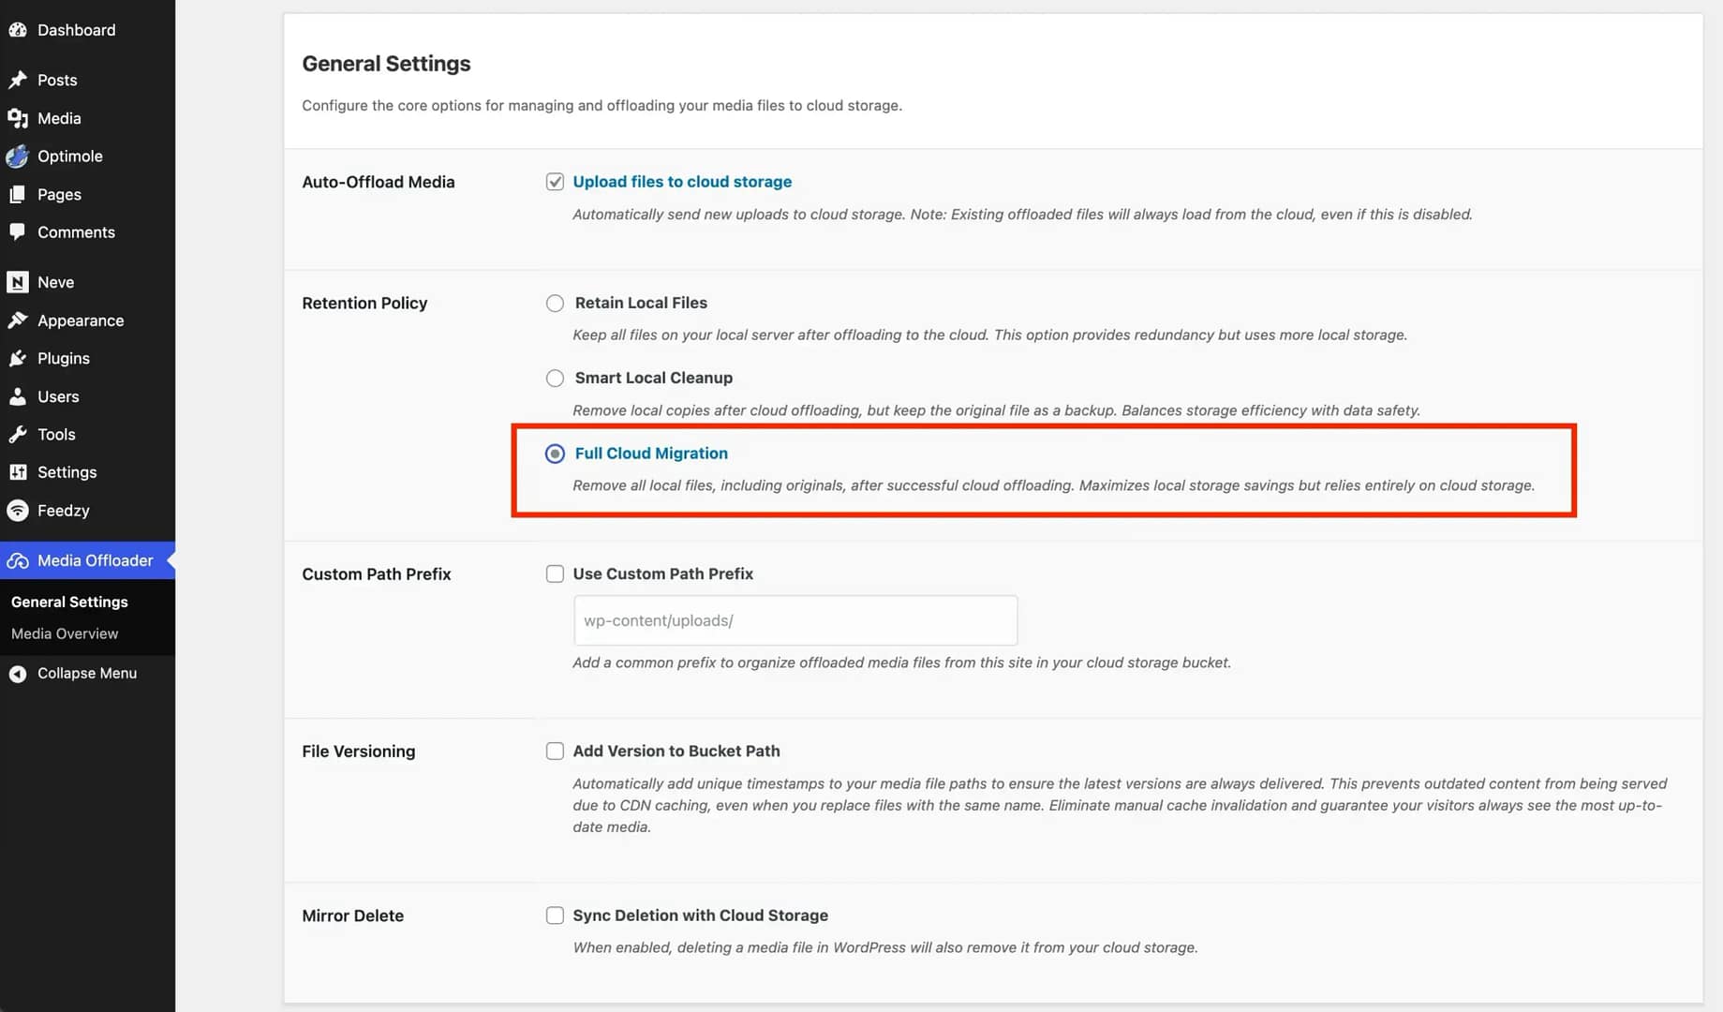Enable Use Custom Path Prefix checkbox

[x=555, y=574]
